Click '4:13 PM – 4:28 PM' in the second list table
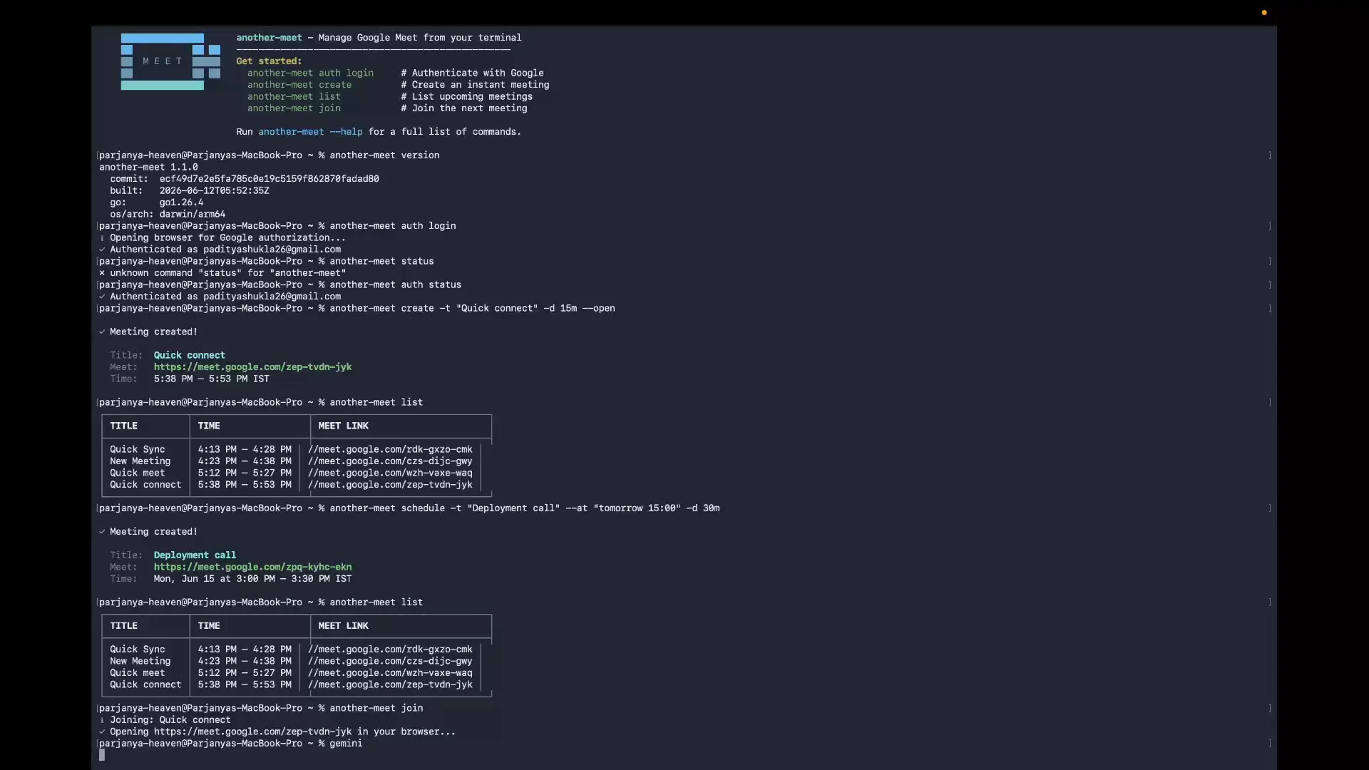 point(245,650)
